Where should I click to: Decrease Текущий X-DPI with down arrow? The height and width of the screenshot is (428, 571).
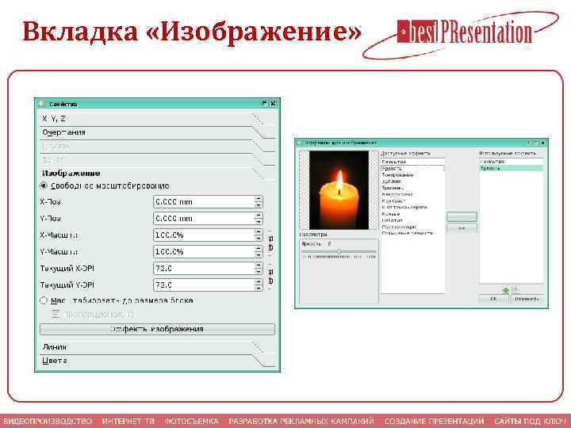click(259, 272)
